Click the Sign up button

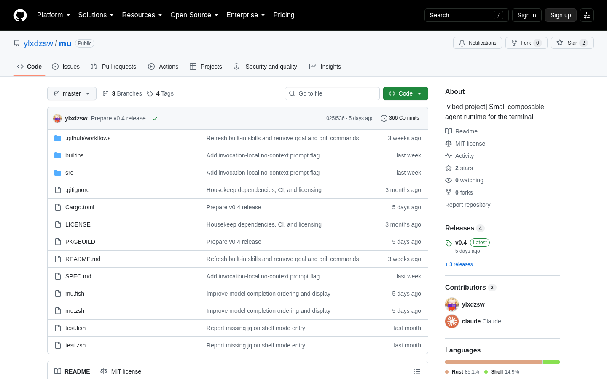click(x=561, y=15)
